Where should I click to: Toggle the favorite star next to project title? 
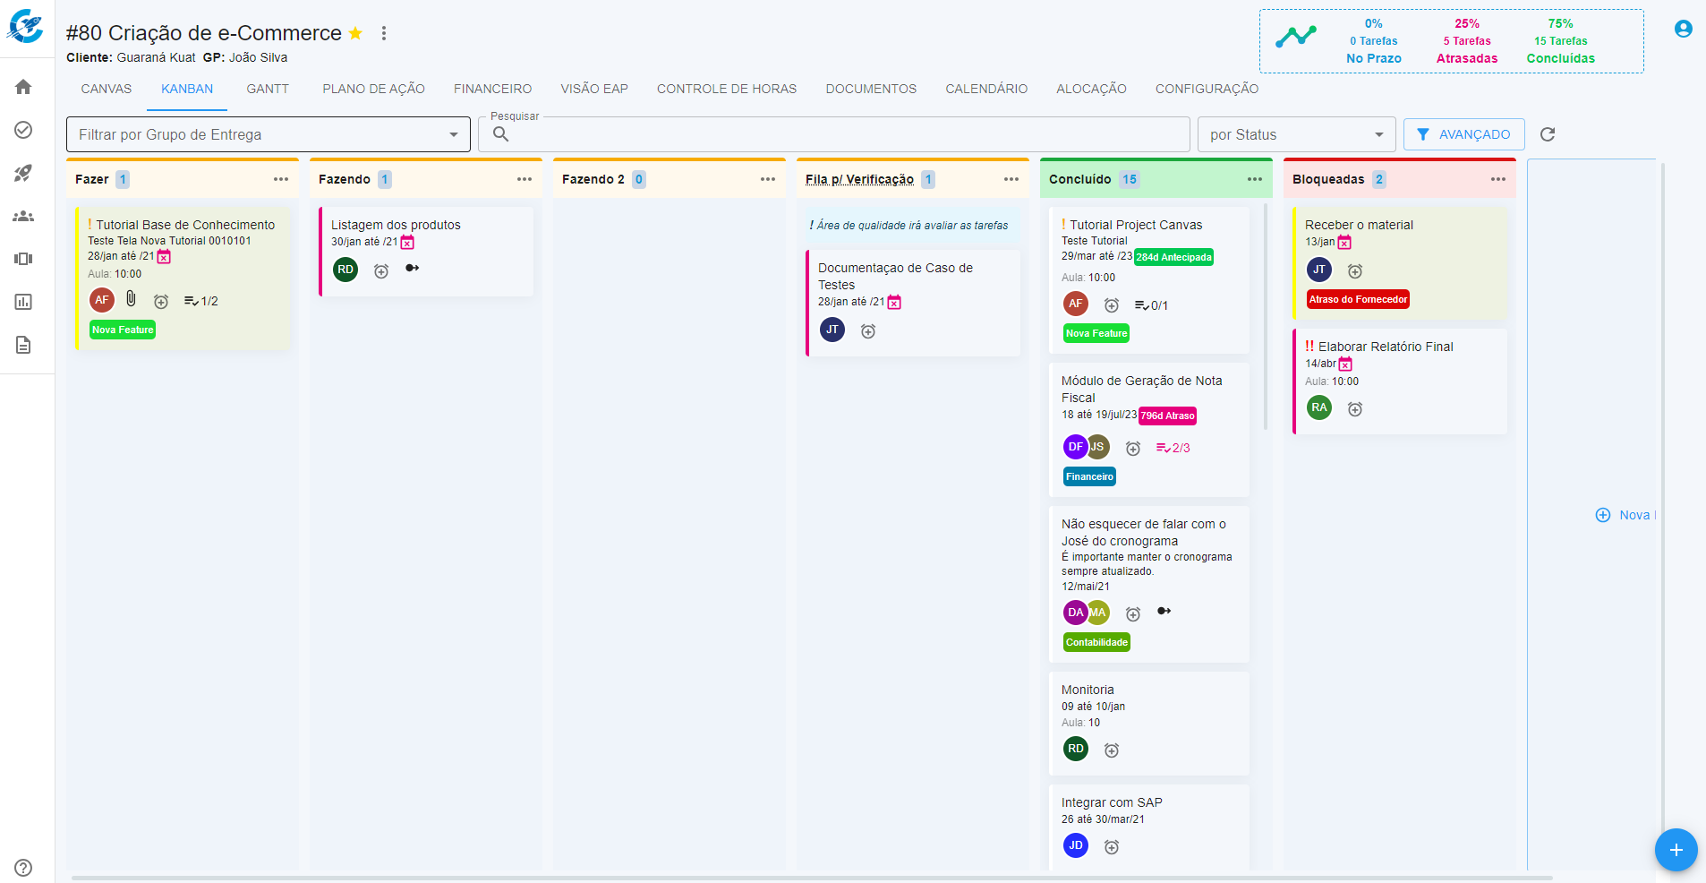point(355,33)
